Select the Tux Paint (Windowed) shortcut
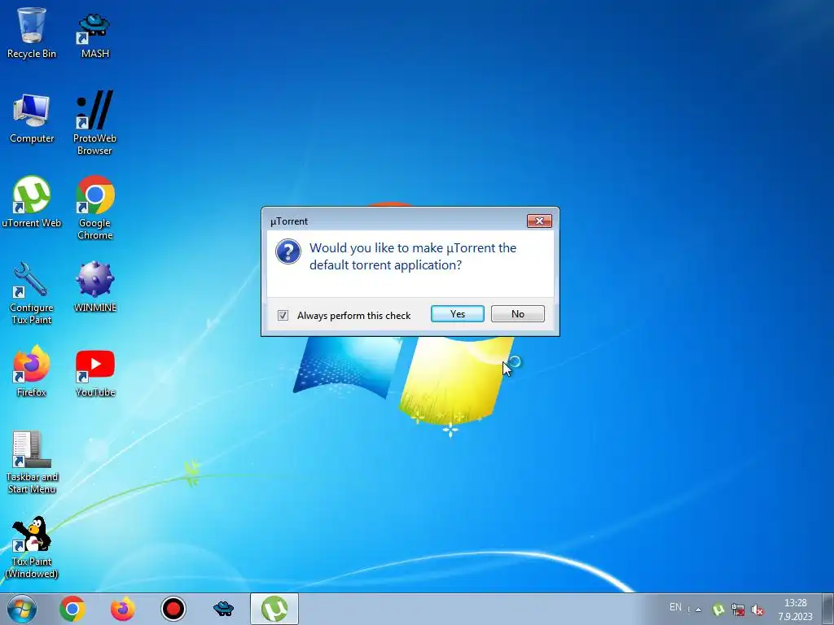Screen dimensions: 834x625 32,548
